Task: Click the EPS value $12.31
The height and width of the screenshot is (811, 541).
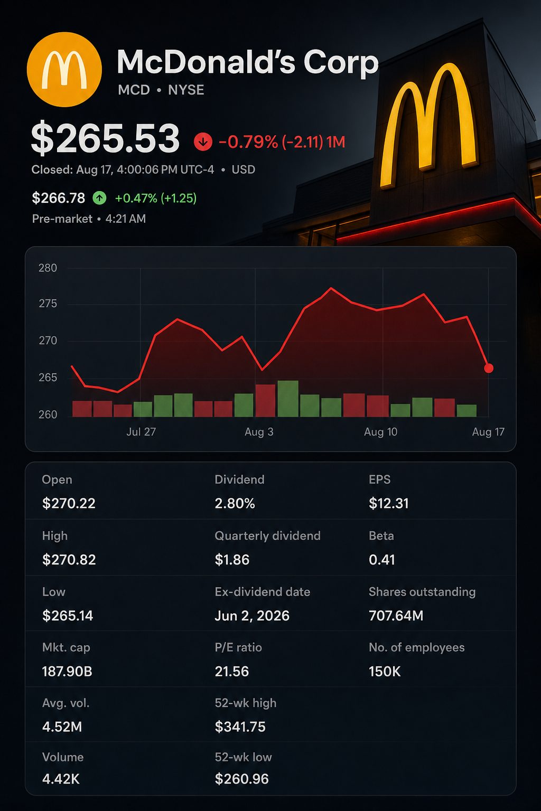Action: (389, 503)
